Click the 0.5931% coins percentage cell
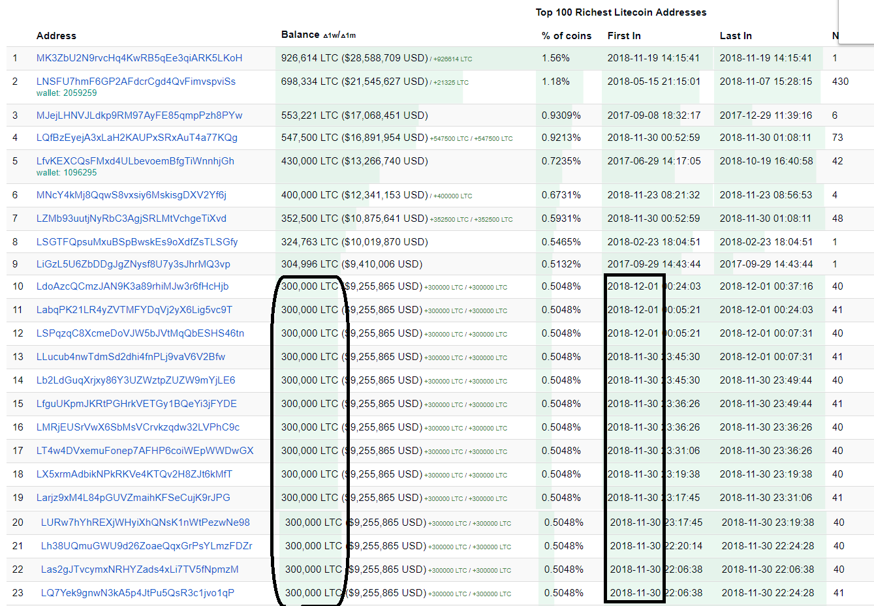 pyautogui.click(x=561, y=219)
